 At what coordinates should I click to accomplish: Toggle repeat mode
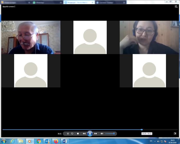click(72, 134)
